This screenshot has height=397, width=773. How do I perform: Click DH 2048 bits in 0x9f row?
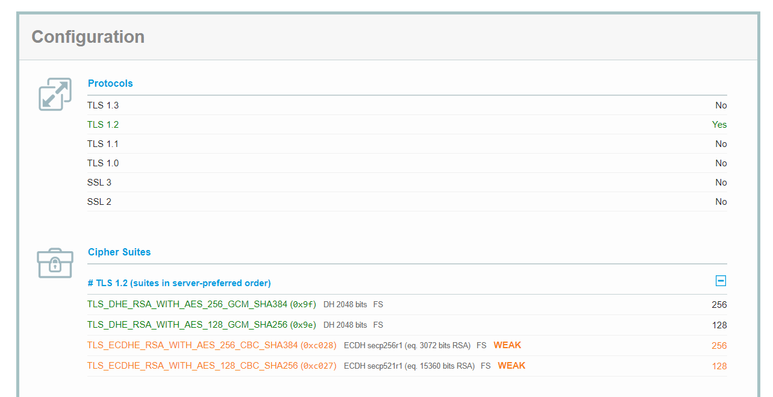(345, 305)
